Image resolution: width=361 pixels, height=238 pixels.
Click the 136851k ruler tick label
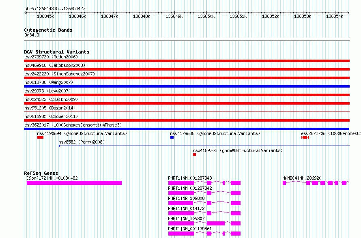tap(238, 16)
